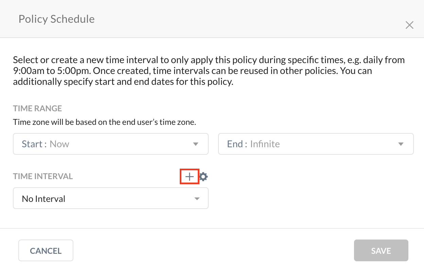Image resolution: width=424 pixels, height=266 pixels.
Task: Open time interval settings gear
Action: tap(204, 176)
